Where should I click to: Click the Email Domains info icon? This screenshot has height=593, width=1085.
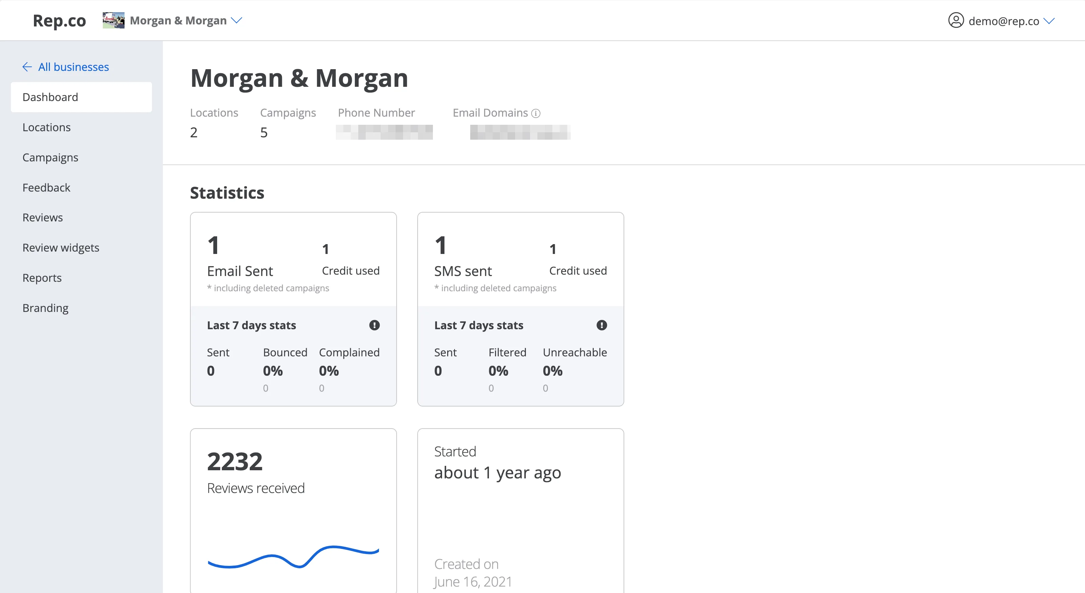coord(536,113)
